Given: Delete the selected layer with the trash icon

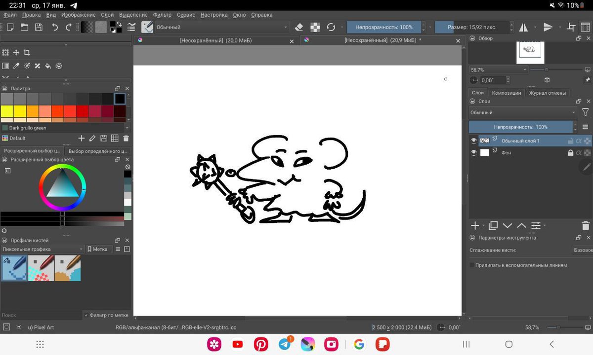Looking at the screenshot, I should 585,226.
